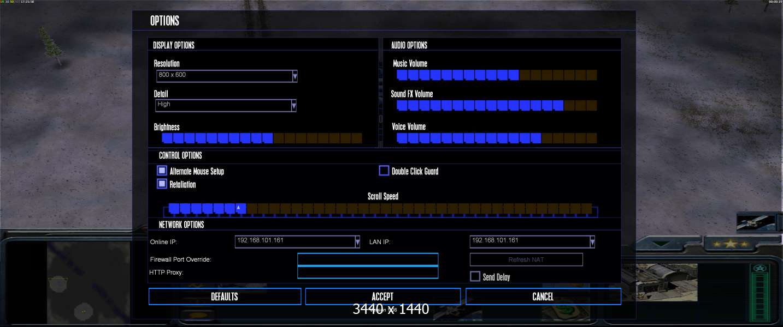Confirm changes with the Accept button
783x327 pixels.
[382, 296]
